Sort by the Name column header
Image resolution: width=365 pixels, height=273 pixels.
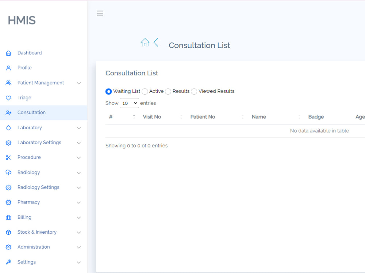click(x=259, y=117)
